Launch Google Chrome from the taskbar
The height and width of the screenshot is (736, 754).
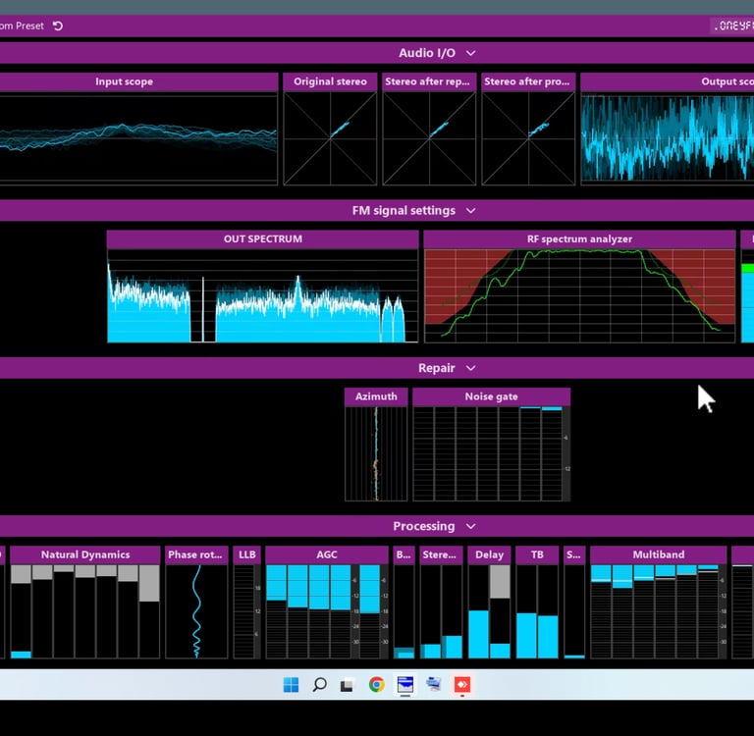376,685
